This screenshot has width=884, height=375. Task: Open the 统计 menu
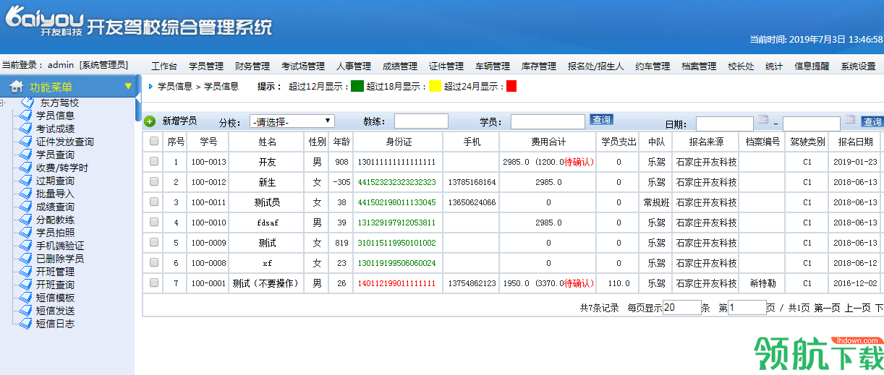(x=774, y=66)
